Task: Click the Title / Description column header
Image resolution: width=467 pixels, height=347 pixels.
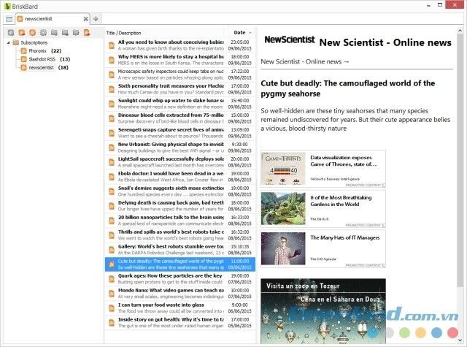Action: coord(124,32)
